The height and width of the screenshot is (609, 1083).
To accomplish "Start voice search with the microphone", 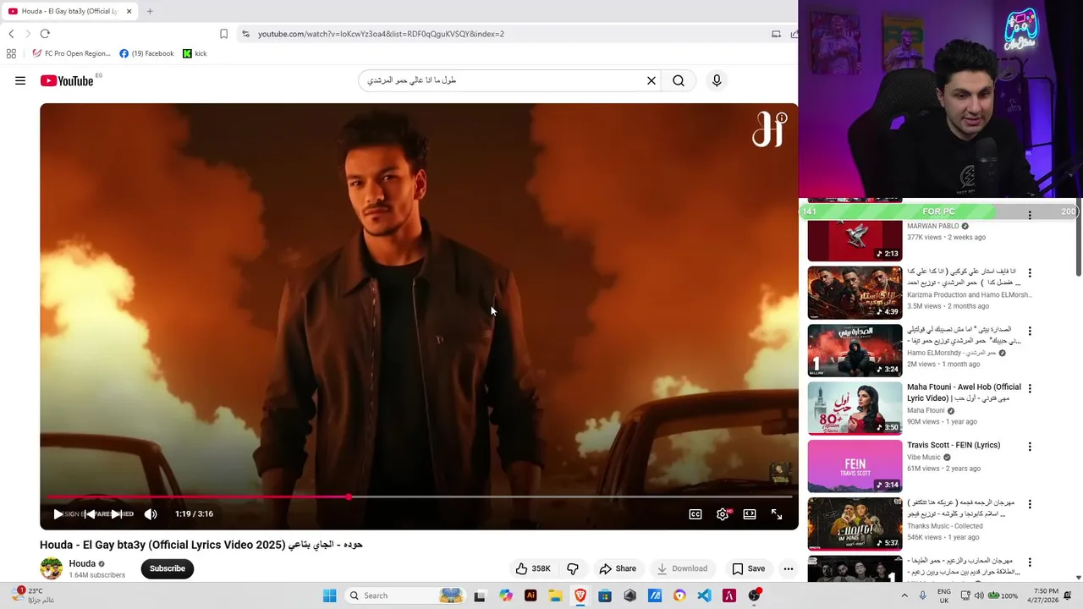I will point(717,80).
